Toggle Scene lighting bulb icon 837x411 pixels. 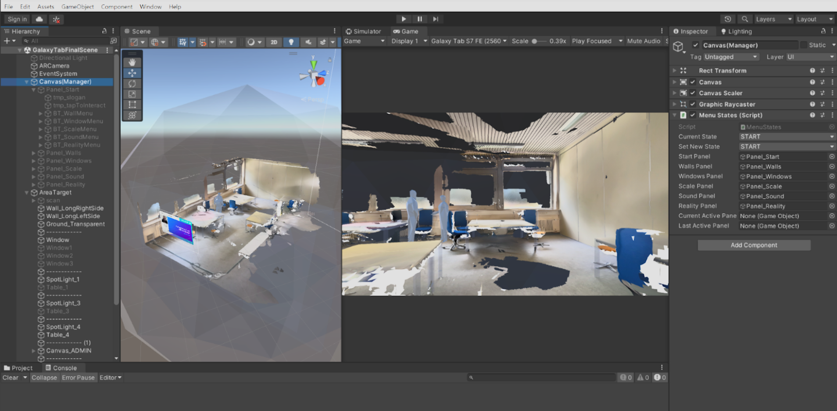click(x=291, y=42)
